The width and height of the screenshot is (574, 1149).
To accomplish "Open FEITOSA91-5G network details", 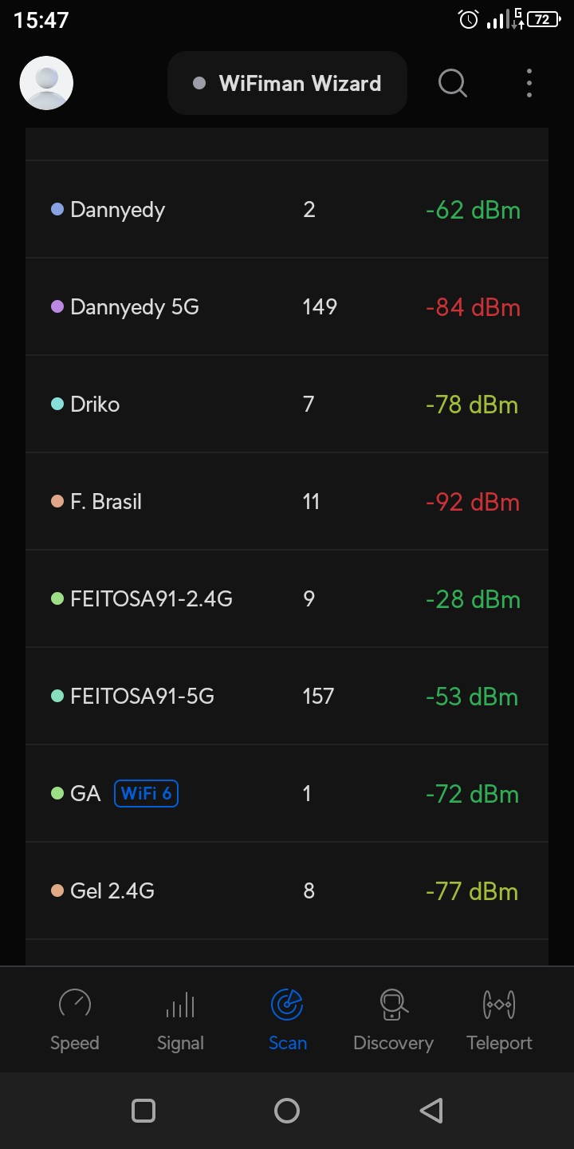I will tap(287, 697).
